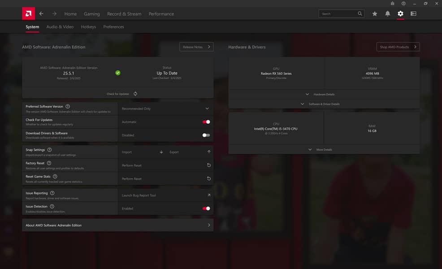The image size is (442, 269).
Task: Click Export up arrow icon
Action: click(209, 152)
